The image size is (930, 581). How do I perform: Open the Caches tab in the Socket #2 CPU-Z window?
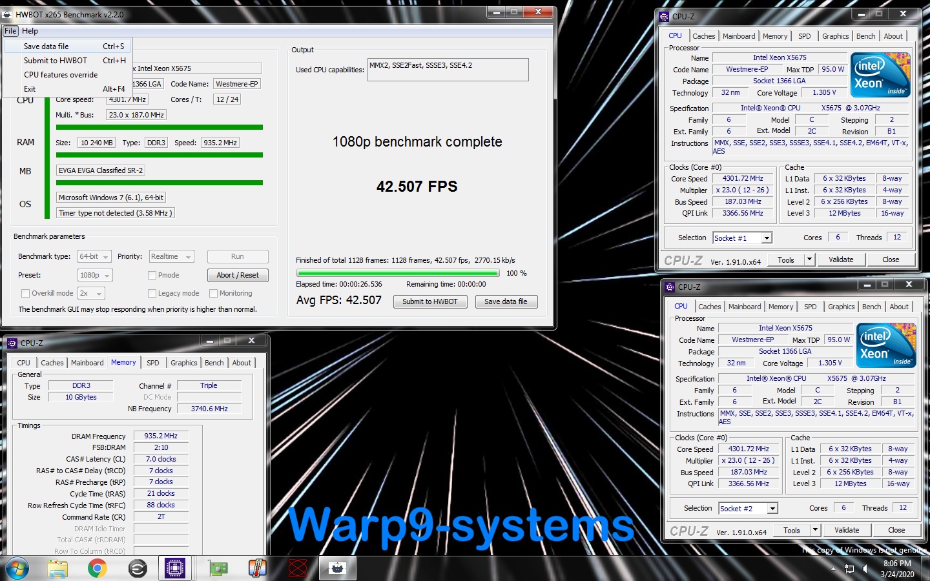coord(709,307)
